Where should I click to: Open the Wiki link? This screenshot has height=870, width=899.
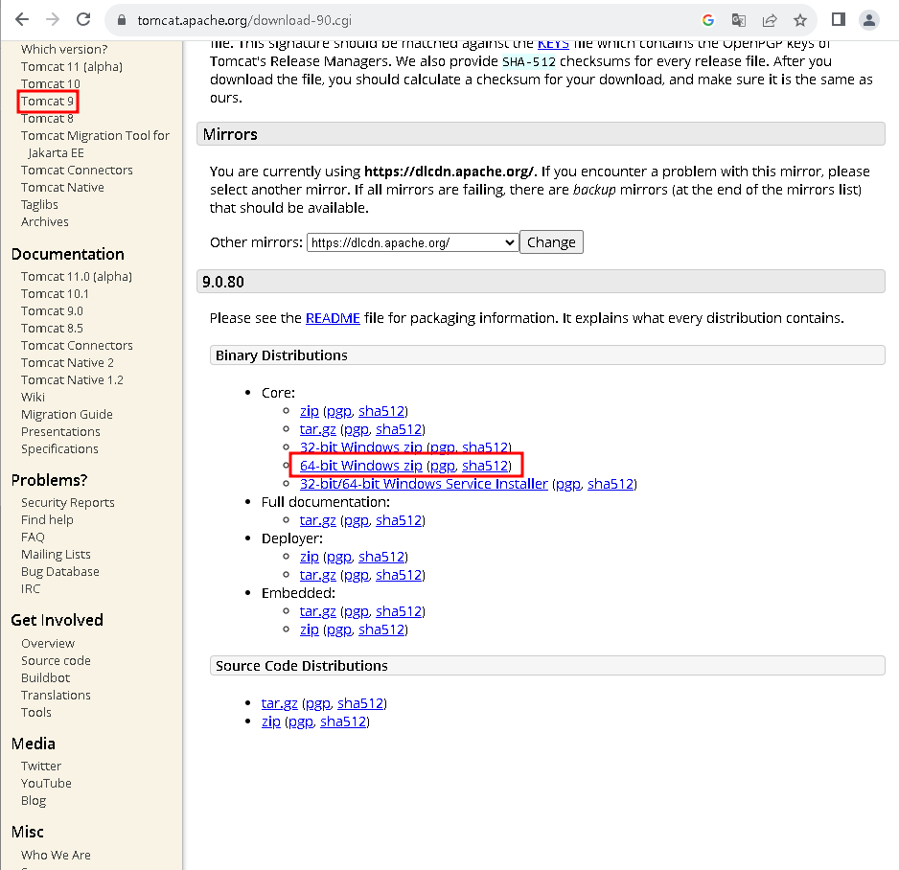33,398
